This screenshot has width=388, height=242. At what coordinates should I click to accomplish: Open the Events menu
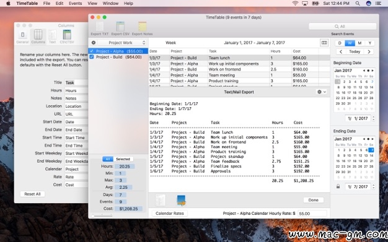75,4
